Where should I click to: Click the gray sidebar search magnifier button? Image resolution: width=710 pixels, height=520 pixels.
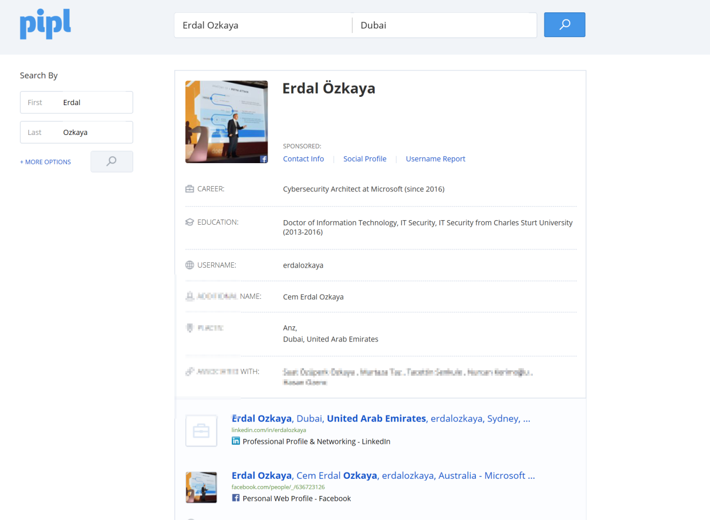pyautogui.click(x=111, y=161)
